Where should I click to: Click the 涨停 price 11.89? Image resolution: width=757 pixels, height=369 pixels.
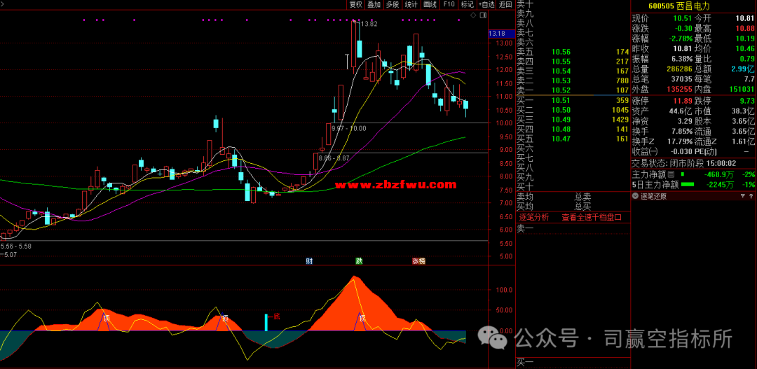click(x=681, y=101)
